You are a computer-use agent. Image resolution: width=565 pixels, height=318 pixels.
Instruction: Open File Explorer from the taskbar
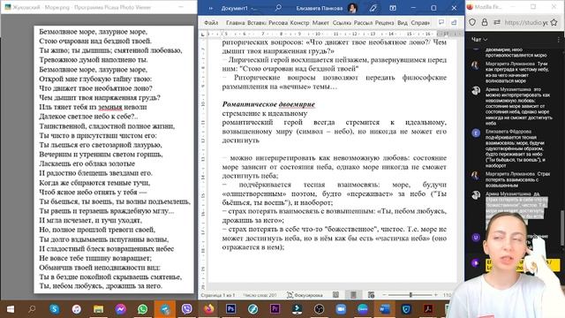(98, 309)
